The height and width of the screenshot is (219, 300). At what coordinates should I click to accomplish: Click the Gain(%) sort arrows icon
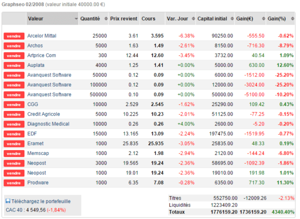[292, 18]
